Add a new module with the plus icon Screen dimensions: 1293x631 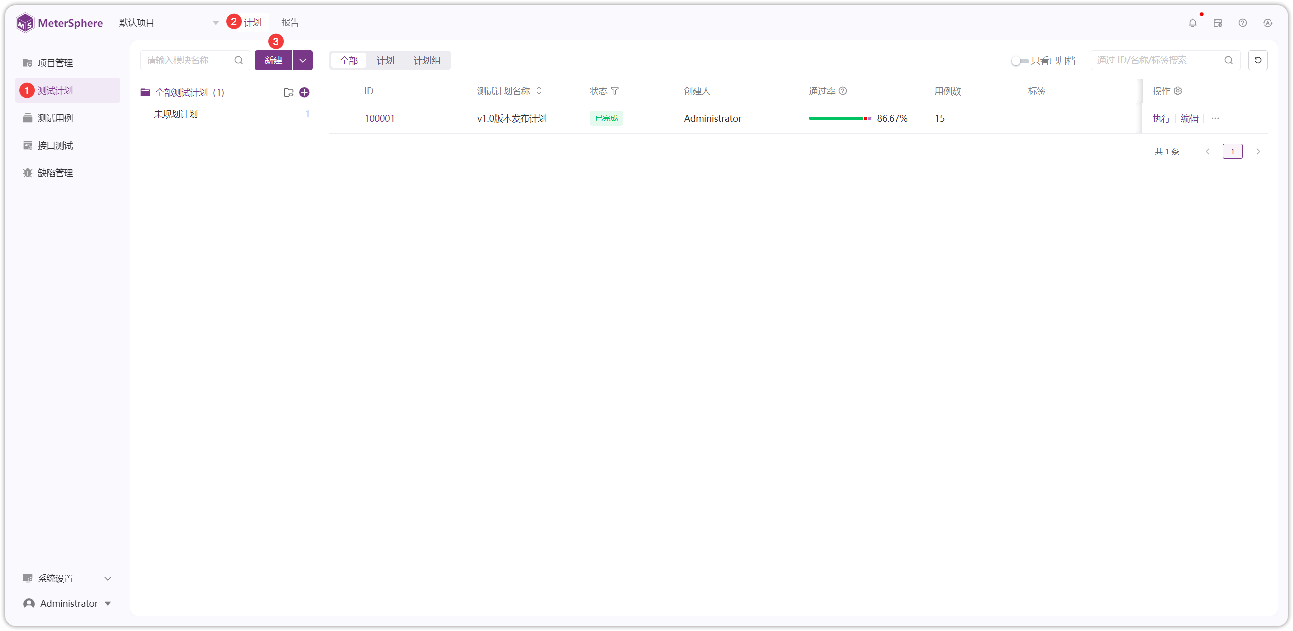pos(304,92)
